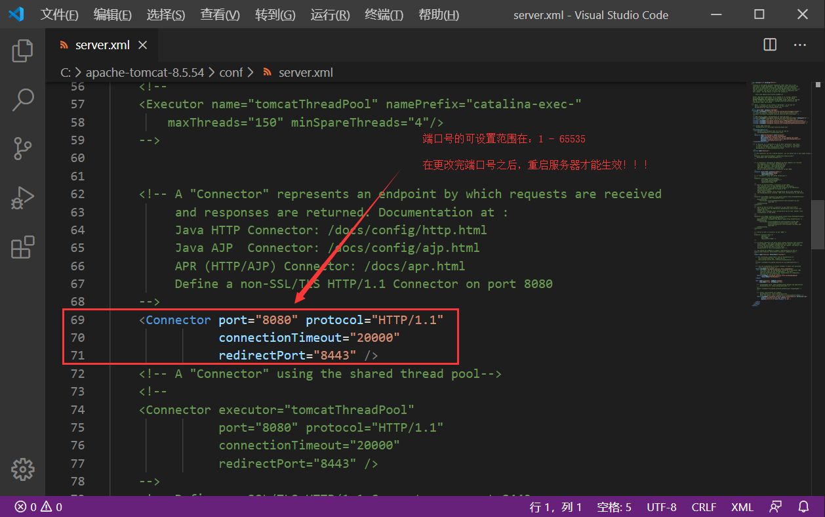
Task: Click the port="8080" value on line 69
Action: tap(258, 320)
